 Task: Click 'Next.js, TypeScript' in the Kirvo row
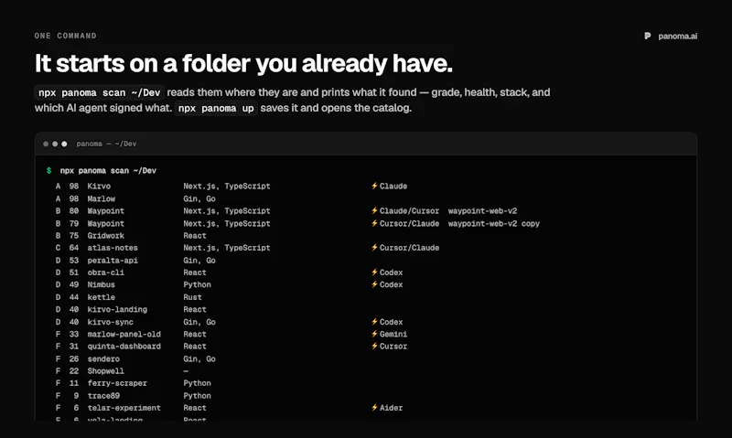click(x=227, y=187)
